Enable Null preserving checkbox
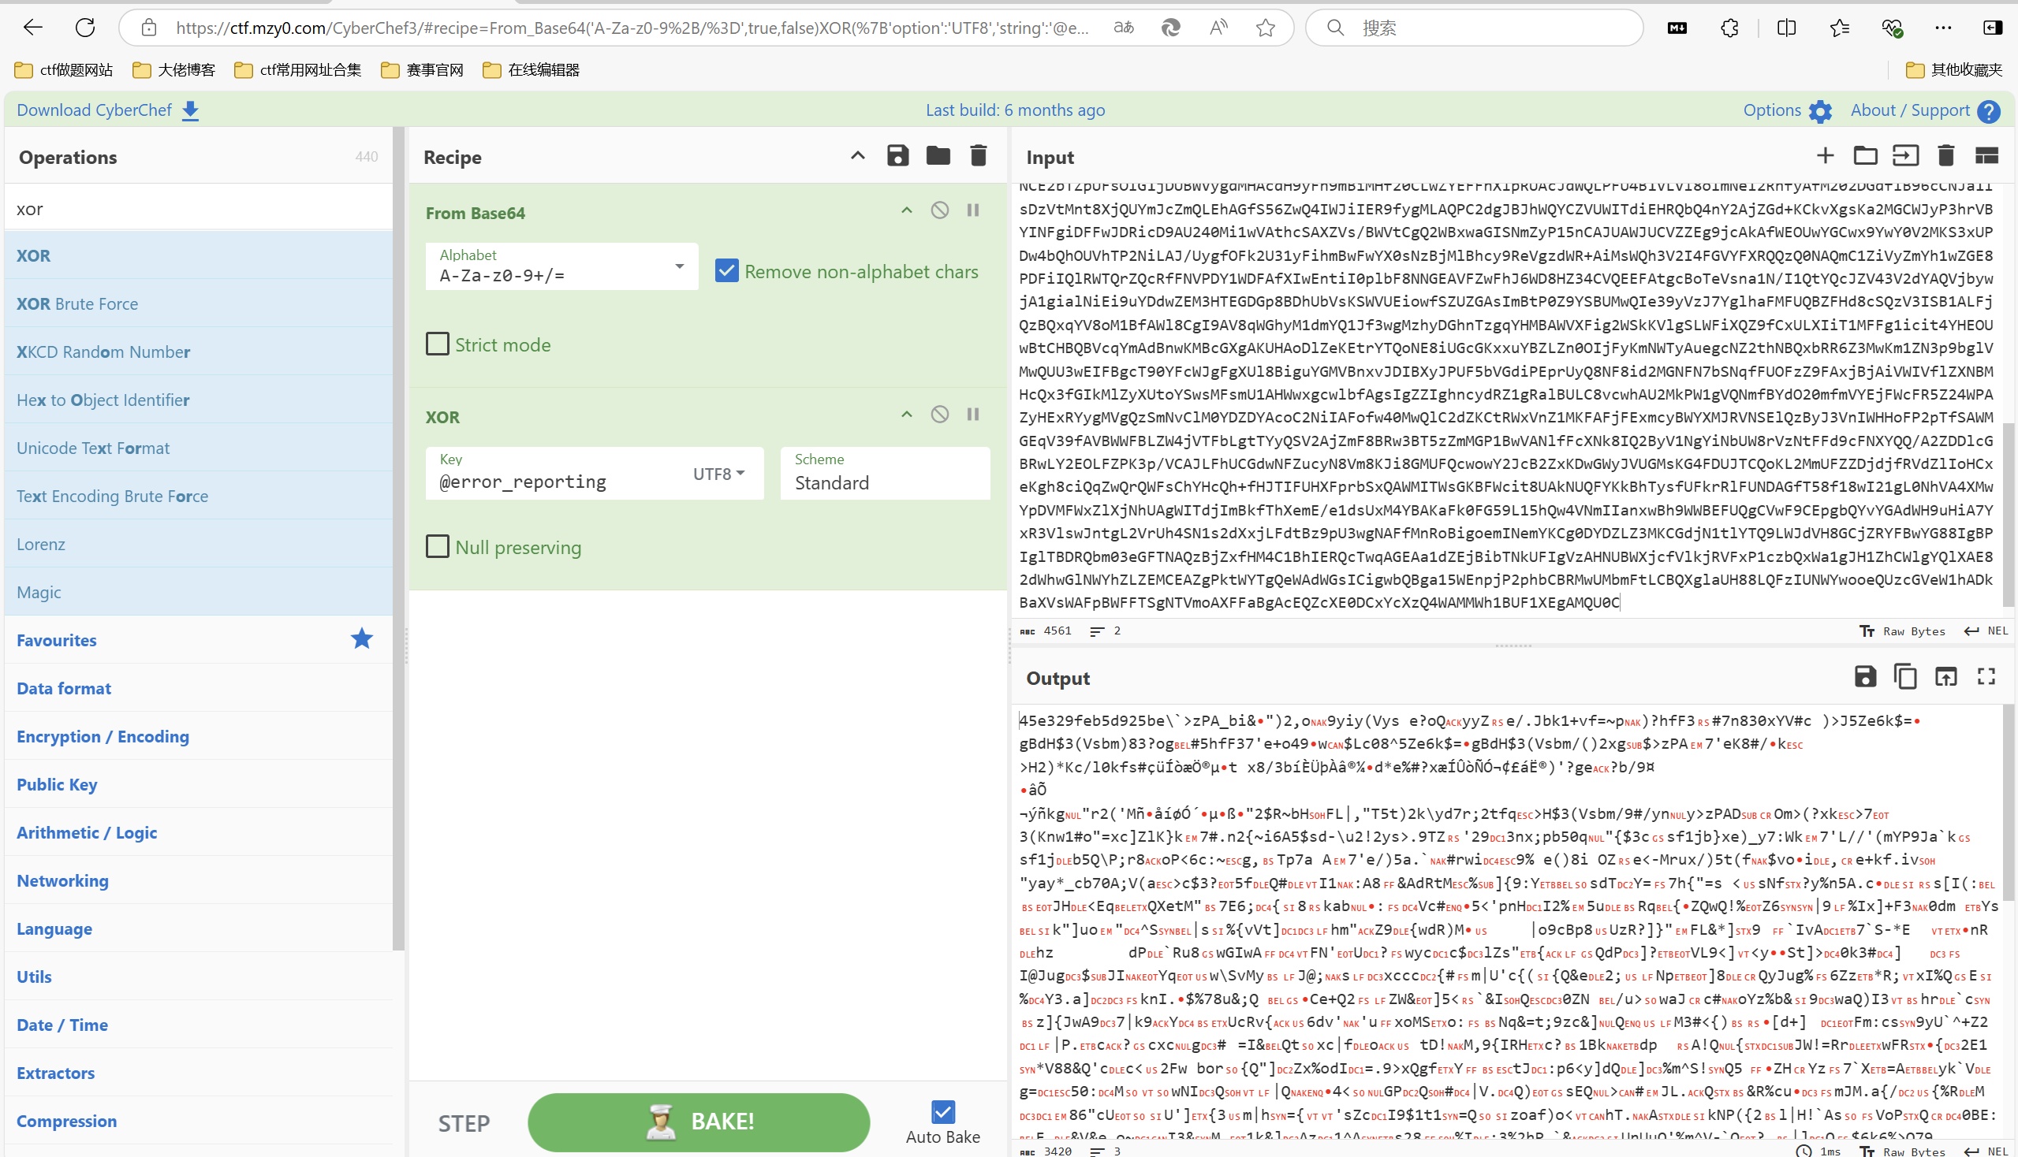 point(438,547)
